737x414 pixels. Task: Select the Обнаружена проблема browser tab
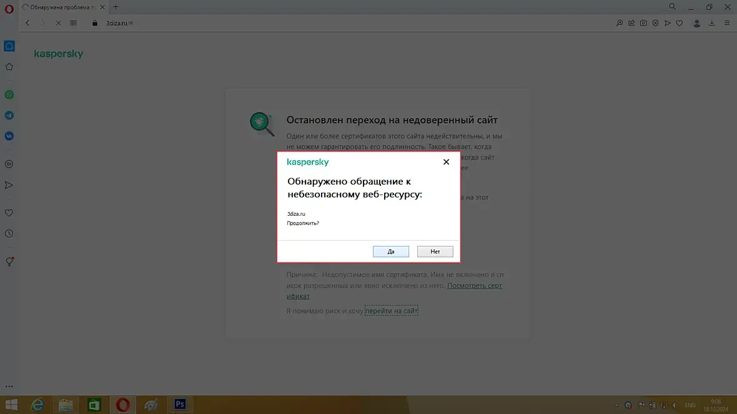(64, 7)
